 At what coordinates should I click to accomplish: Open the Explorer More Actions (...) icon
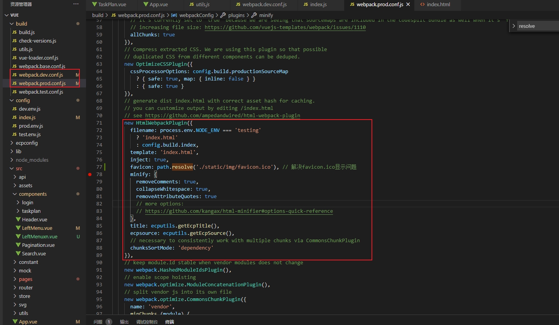(76, 4)
